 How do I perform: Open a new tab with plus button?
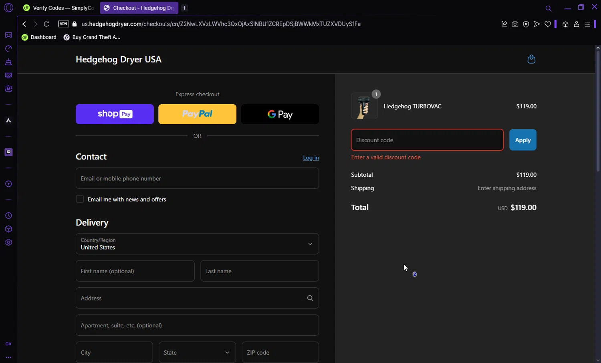pyautogui.click(x=185, y=8)
